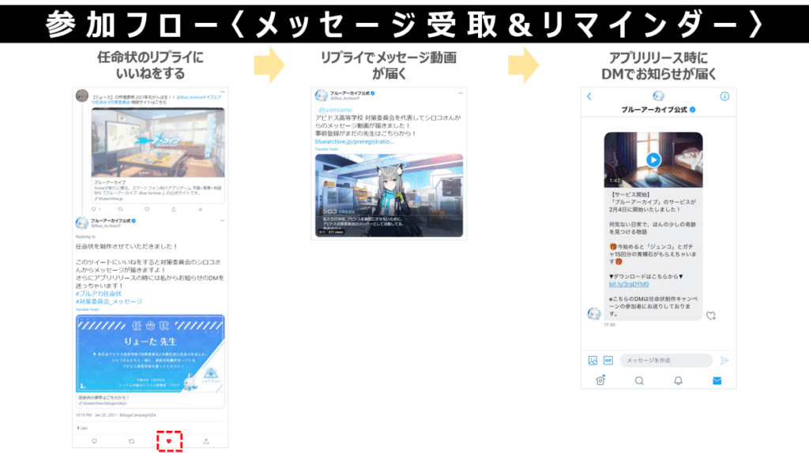Click the '1 Like' count text
Image resolution: width=809 pixels, height=453 pixels.
coord(82,429)
